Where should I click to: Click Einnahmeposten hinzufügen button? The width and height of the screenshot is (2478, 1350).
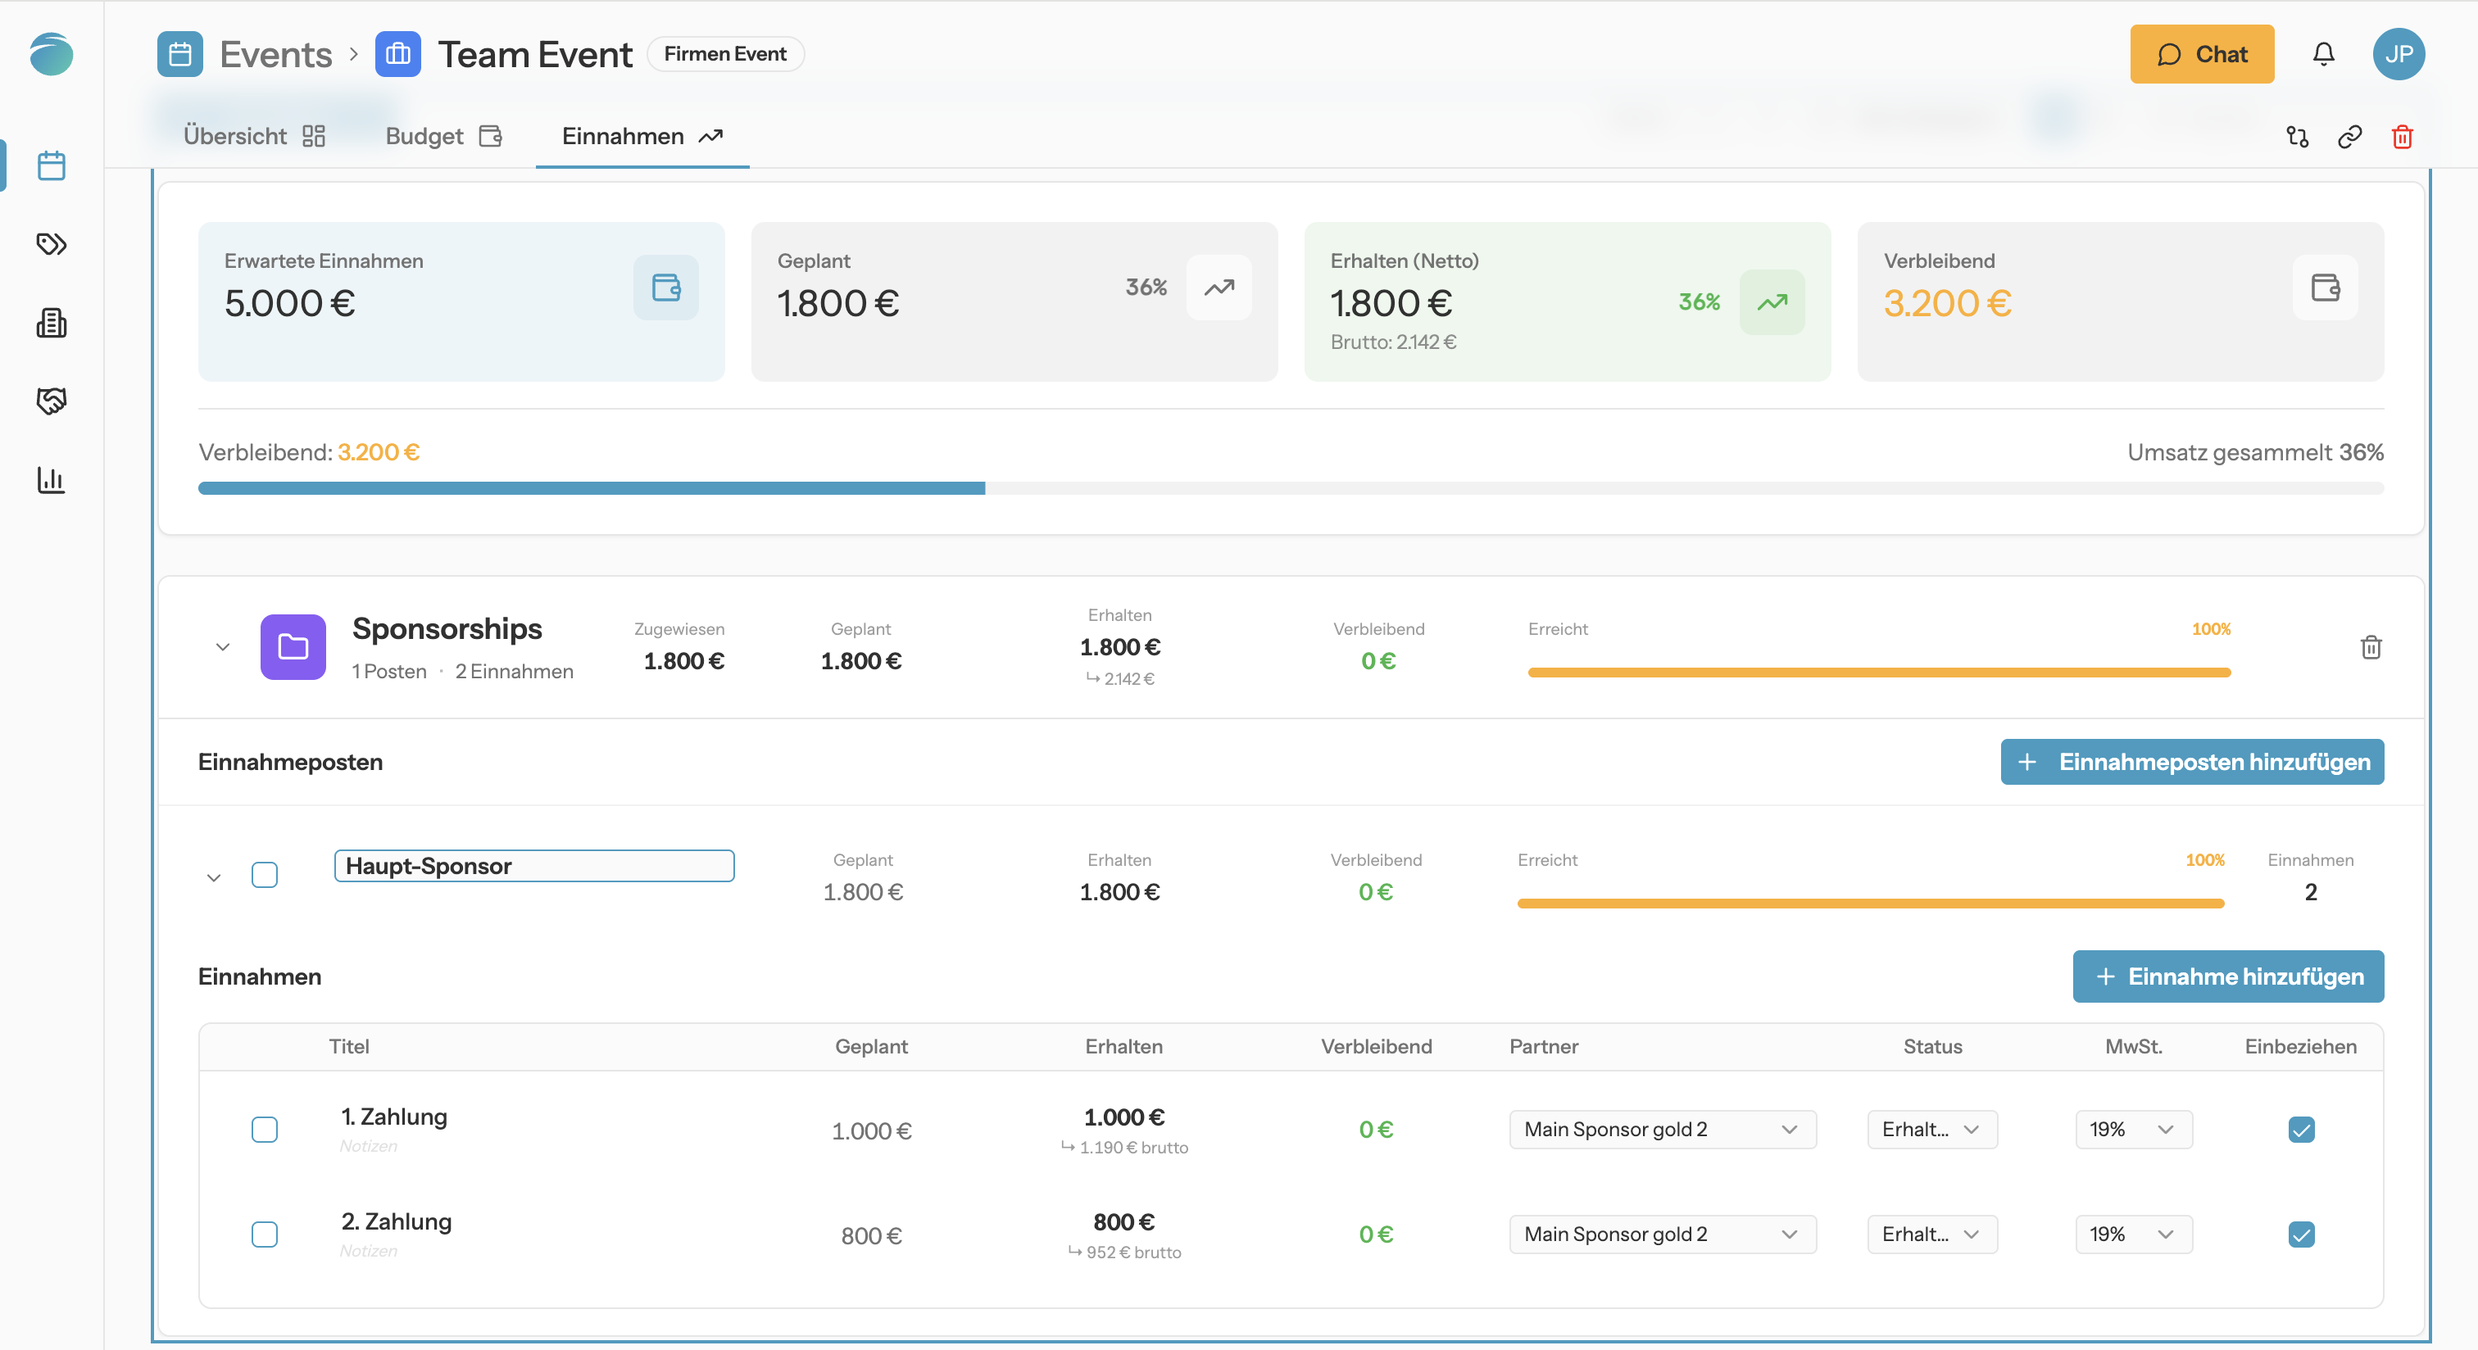point(2192,762)
